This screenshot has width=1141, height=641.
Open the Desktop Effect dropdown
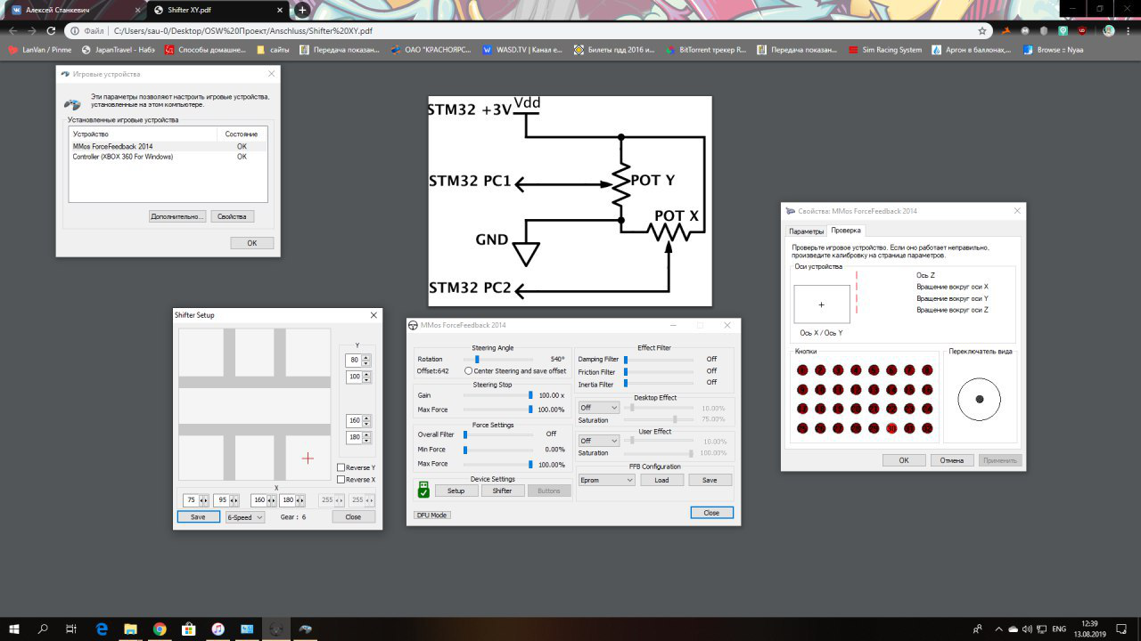(x=599, y=408)
